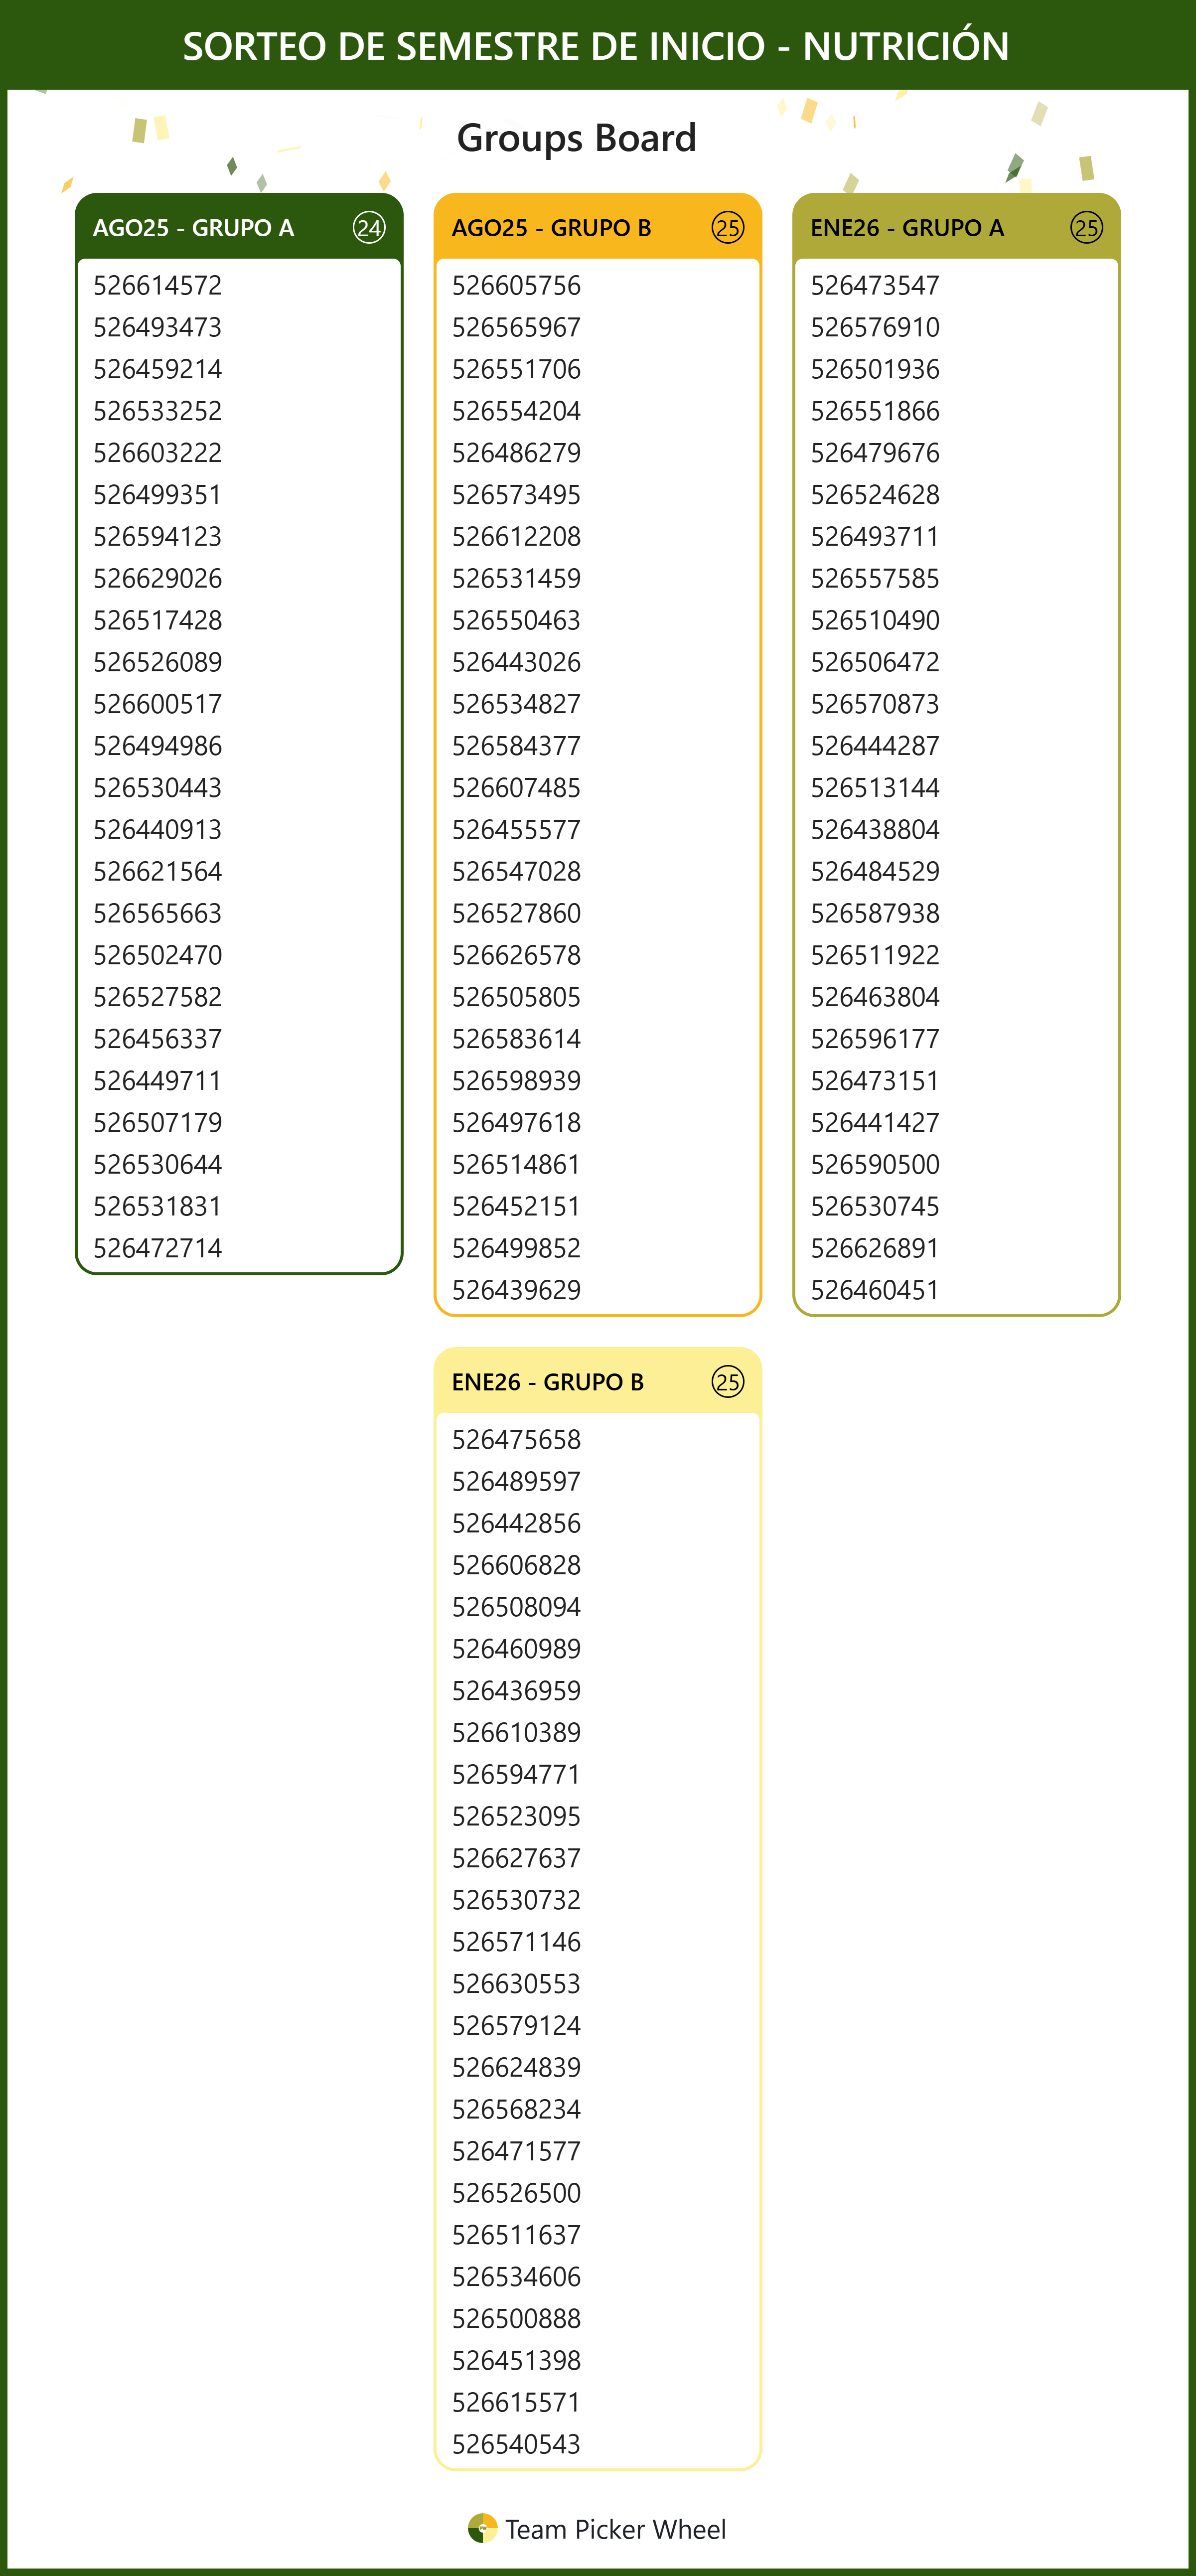
Task: Select entry 526506472
Action: (876, 662)
